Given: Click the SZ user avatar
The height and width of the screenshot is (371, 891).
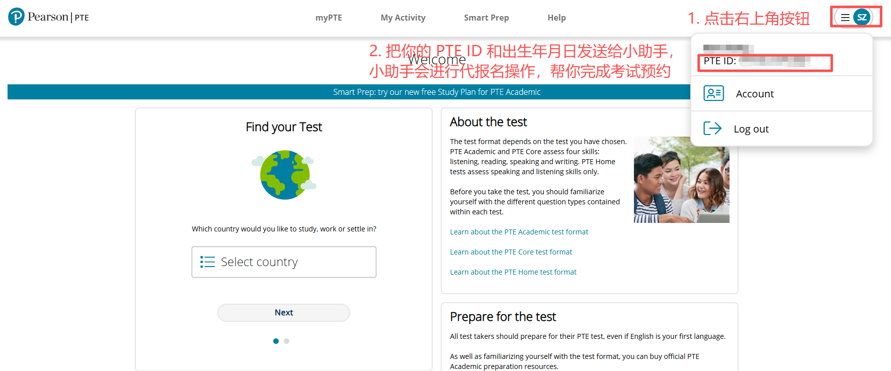Looking at the screenshot, I should click(x=862, y=18).
